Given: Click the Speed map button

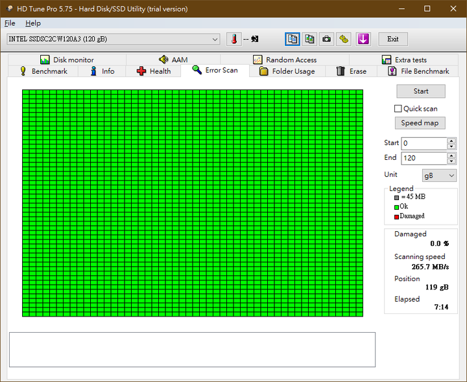Looking at the screenshot, I should [x=420, y=123].
